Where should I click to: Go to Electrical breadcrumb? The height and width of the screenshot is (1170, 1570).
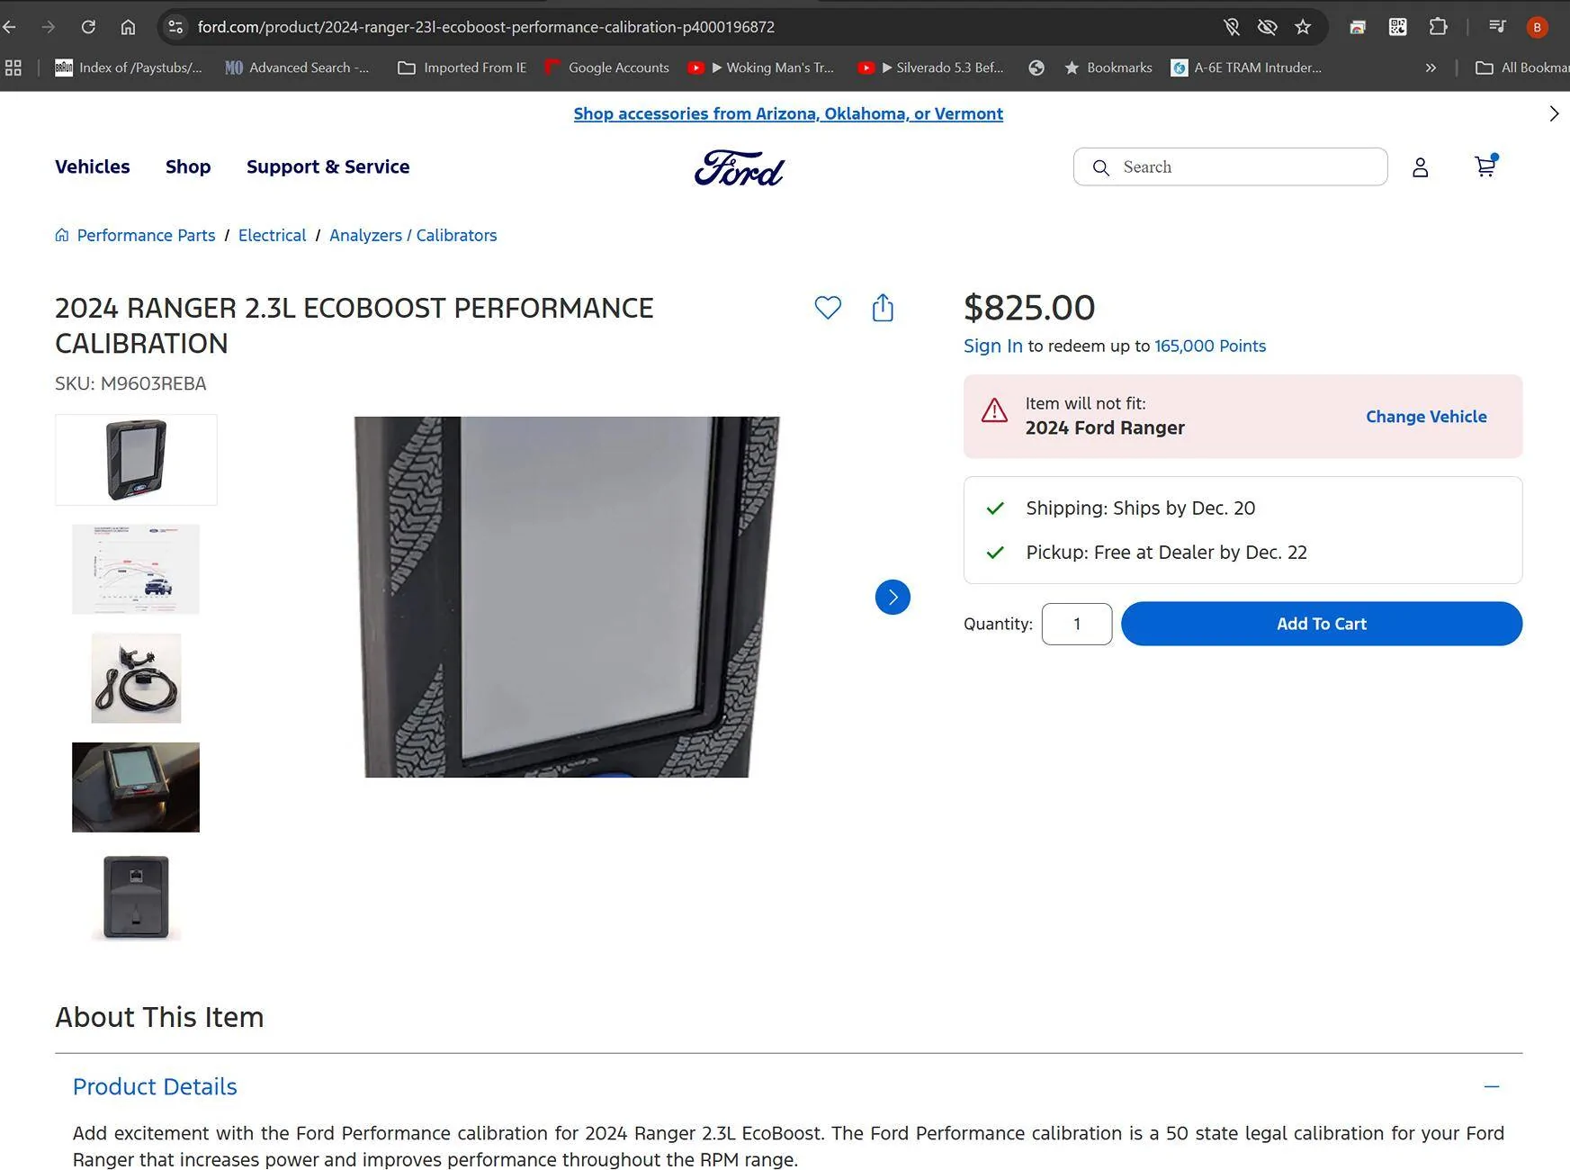(x=273, y=235)
